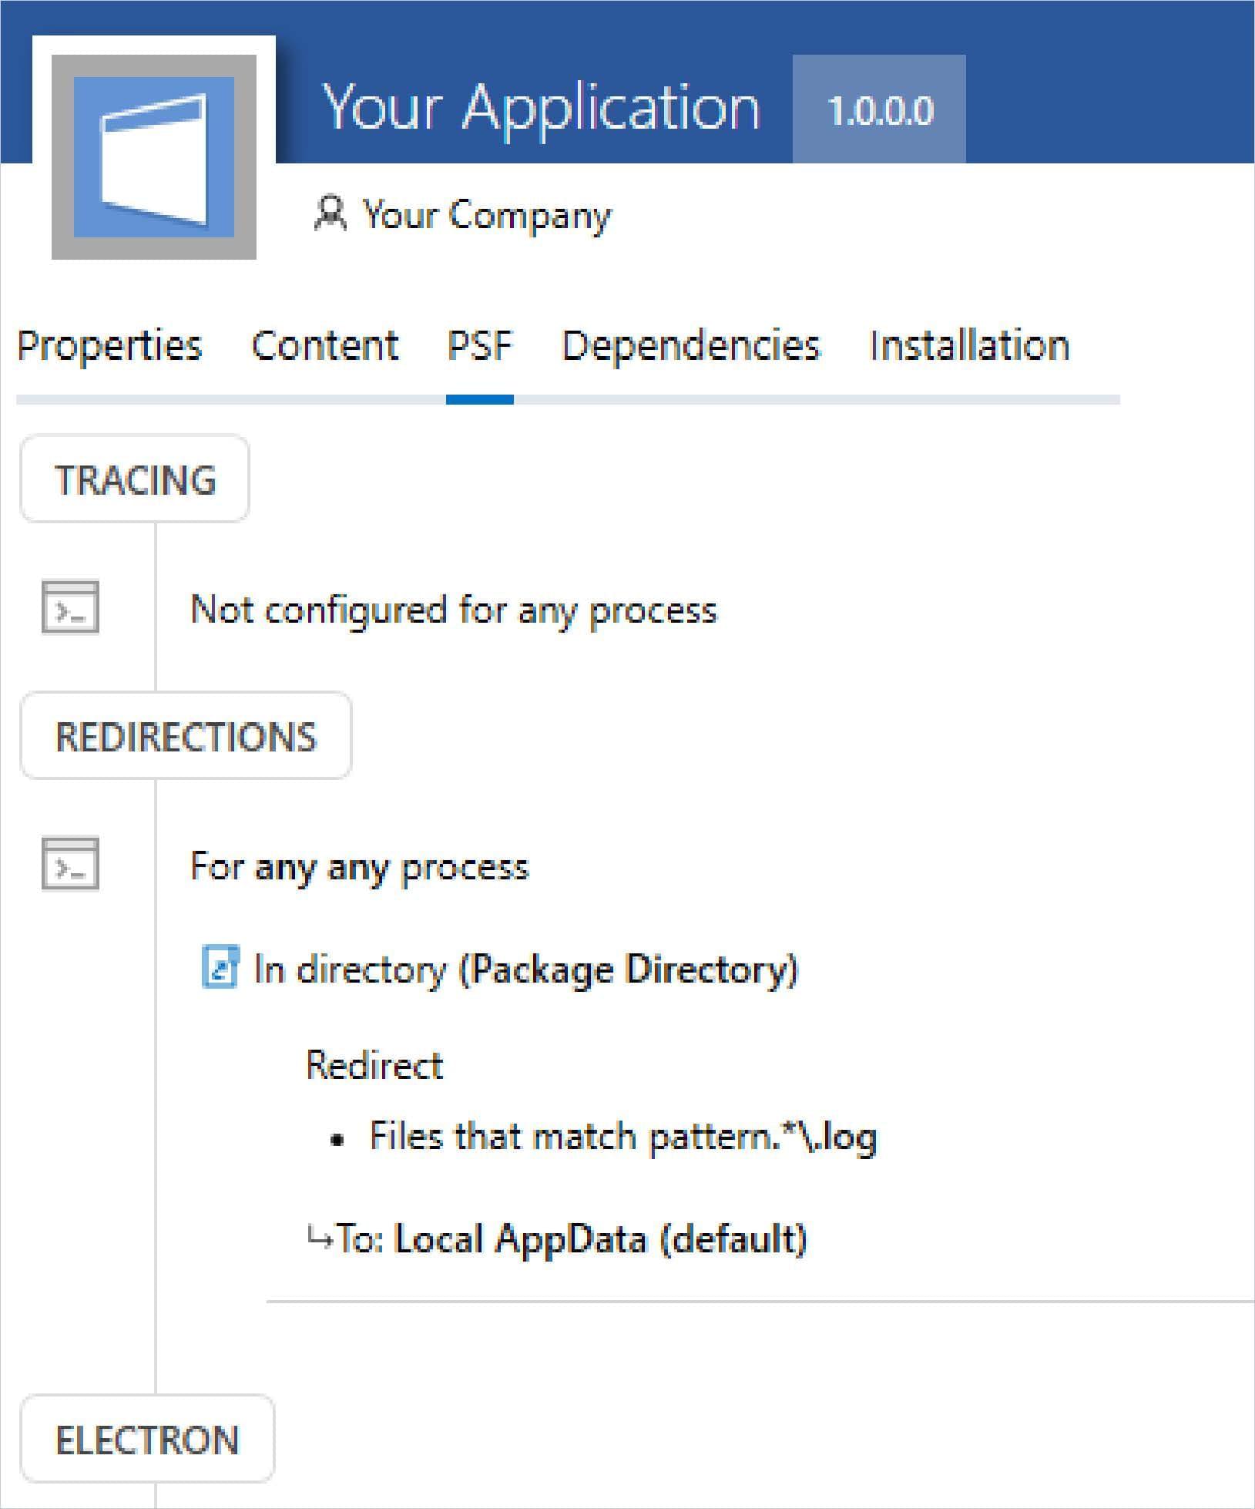Collapse the TRACING section header
Screen dimensions: 1255x1509
(135, 479)
